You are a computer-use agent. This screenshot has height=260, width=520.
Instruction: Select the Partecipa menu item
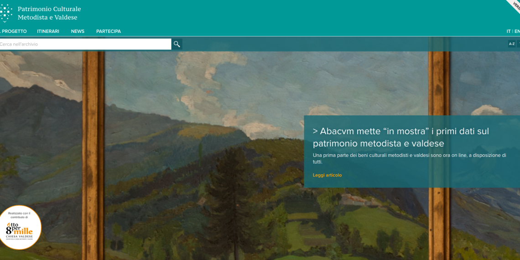[109, 31]
